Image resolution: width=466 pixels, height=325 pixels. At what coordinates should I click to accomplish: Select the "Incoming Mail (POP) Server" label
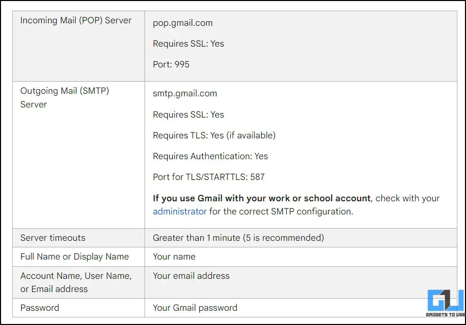pyautogui.click(x=76, y=20)
